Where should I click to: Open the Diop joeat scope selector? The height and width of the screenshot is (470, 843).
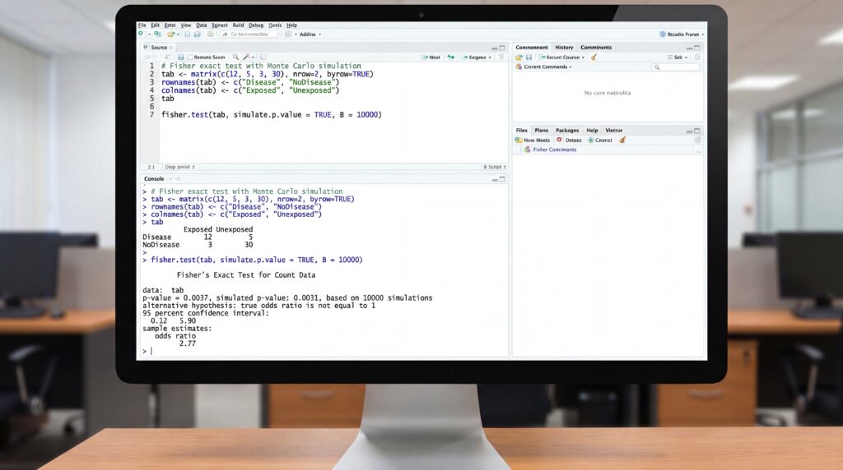180,167
